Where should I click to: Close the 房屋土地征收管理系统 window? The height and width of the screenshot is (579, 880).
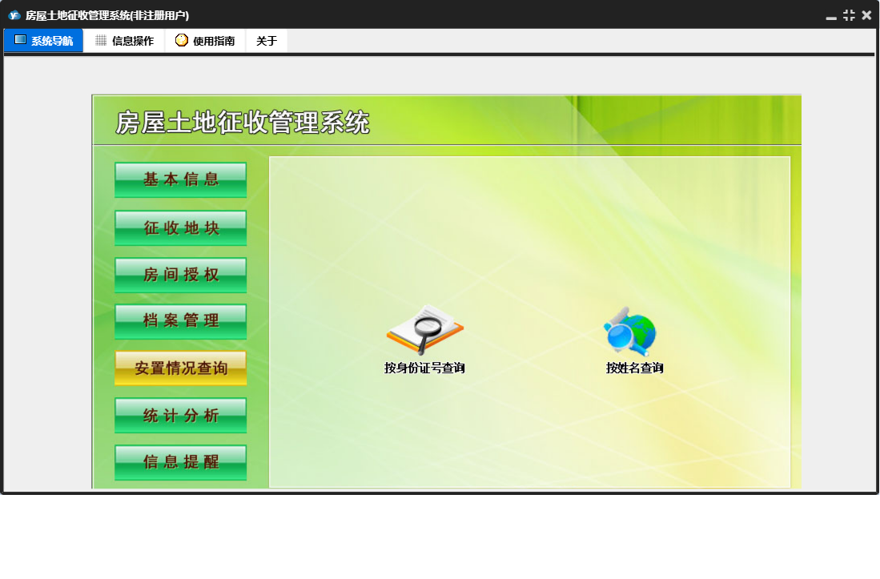coord(866,15)
